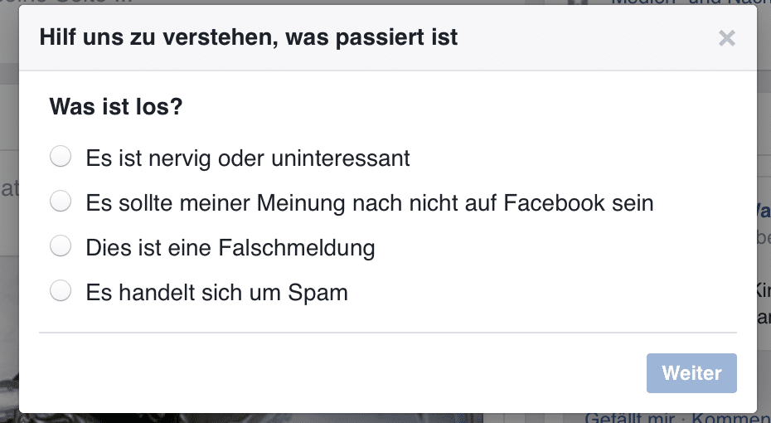
Task: Click the "Es ist nervig oder uninteressant" label text
Action: (x=248, y=158)
